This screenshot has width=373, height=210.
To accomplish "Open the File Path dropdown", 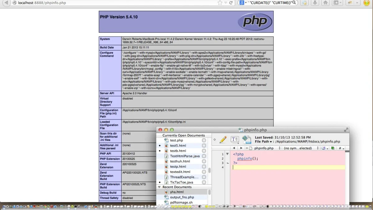I will point(264,142).
